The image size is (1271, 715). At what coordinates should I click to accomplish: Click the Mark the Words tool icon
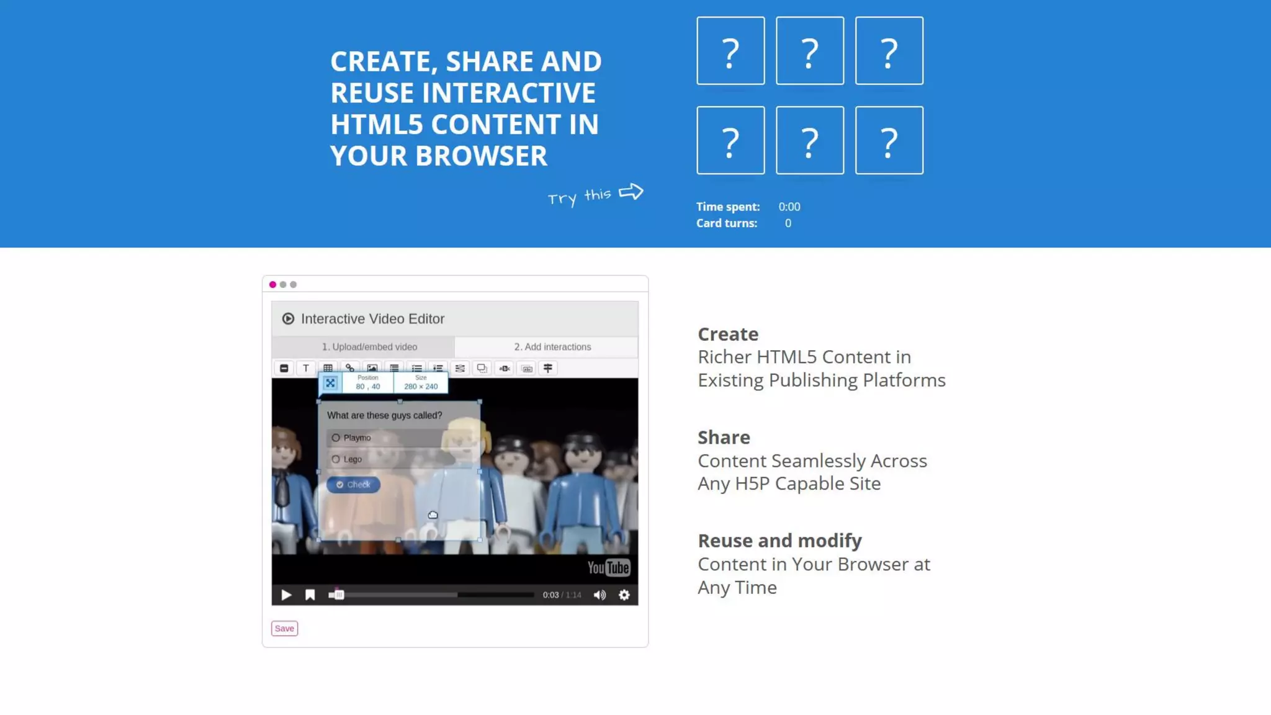point(505,368)
